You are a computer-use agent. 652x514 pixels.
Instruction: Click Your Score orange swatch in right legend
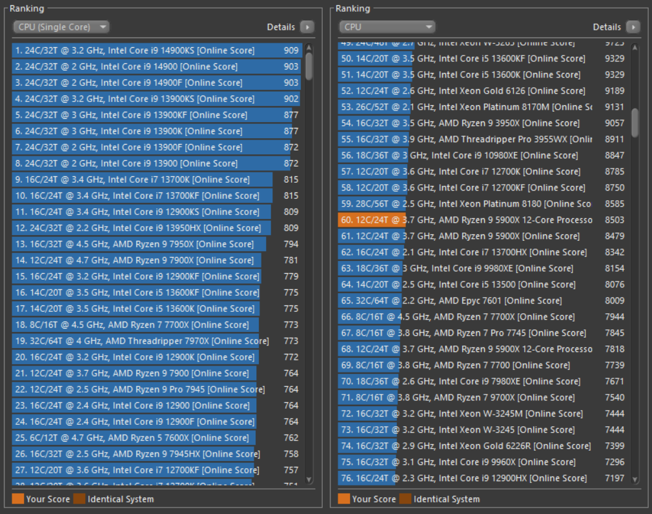coord(344,499)
